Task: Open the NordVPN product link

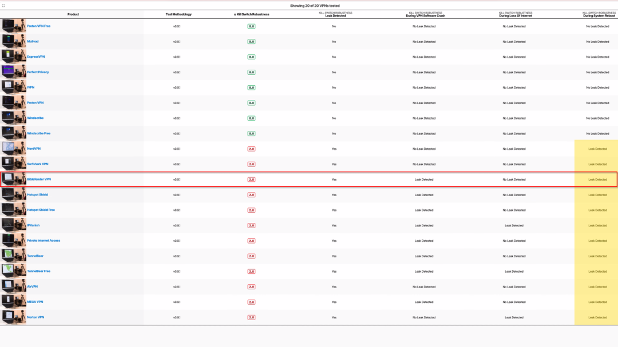Action: 34,149
